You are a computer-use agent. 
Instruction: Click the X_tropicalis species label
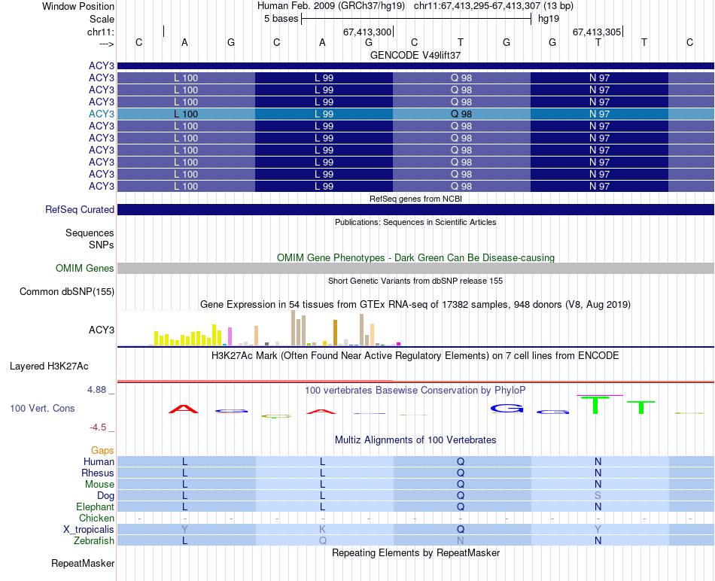pos(89,530)
